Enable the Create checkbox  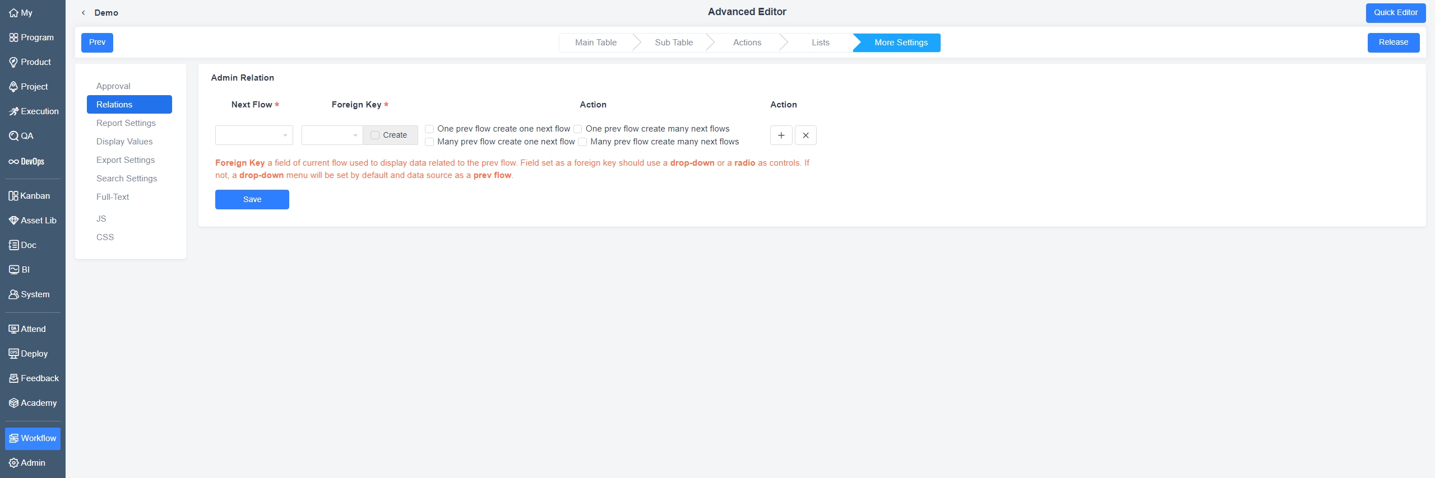coord(375,135)
